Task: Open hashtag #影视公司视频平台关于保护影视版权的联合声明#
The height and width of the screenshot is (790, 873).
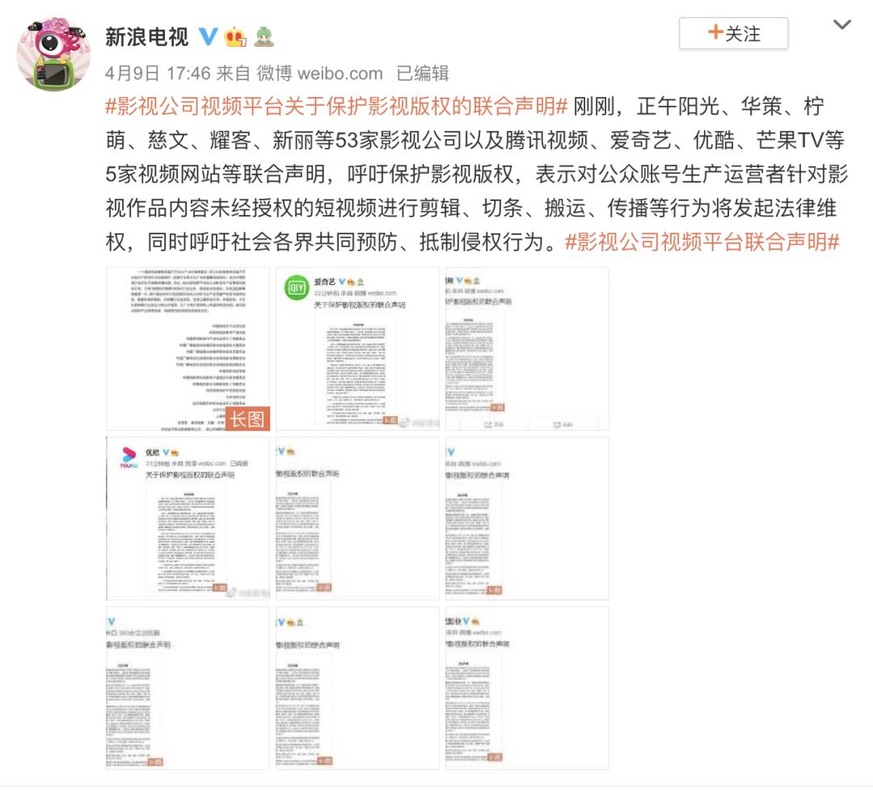Action: (337, 106)
